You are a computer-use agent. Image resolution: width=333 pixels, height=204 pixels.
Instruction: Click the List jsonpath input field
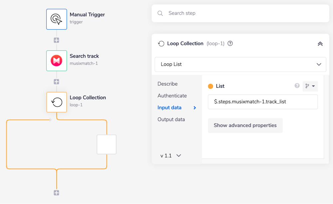(263, 102)
